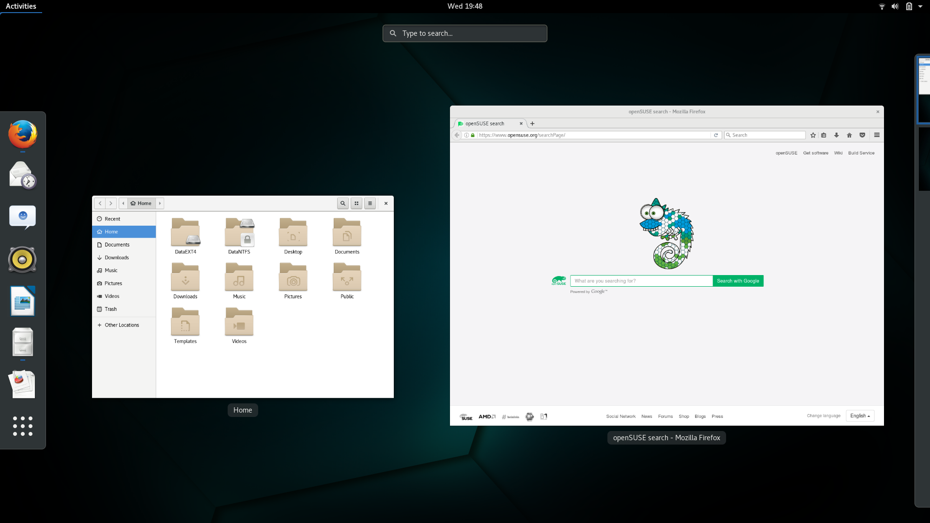The image size is (930, 523).
Task: Click the Firefox URL address bar
Action: coord(593,135)
